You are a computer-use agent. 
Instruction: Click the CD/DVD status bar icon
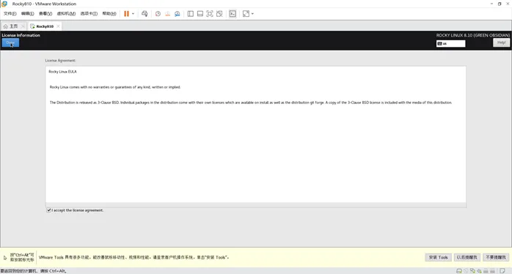tap(466, 271)
